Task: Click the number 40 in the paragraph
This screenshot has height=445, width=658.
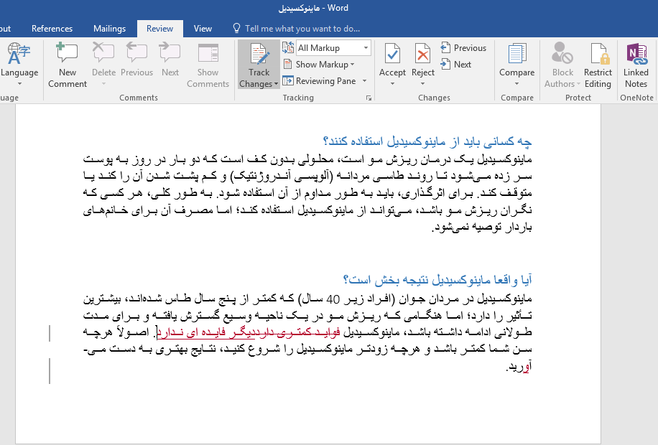Action: click(333, 299)
